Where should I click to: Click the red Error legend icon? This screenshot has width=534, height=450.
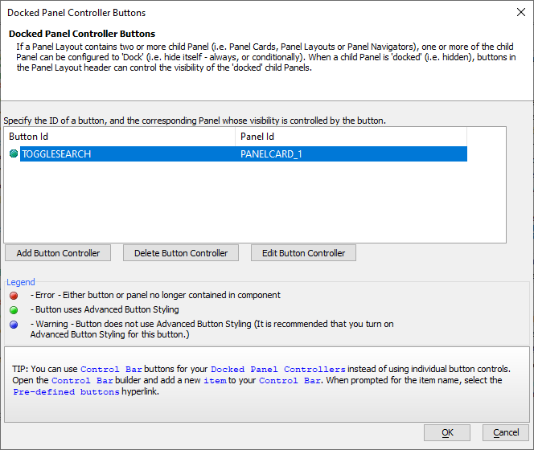coord(14,296)
